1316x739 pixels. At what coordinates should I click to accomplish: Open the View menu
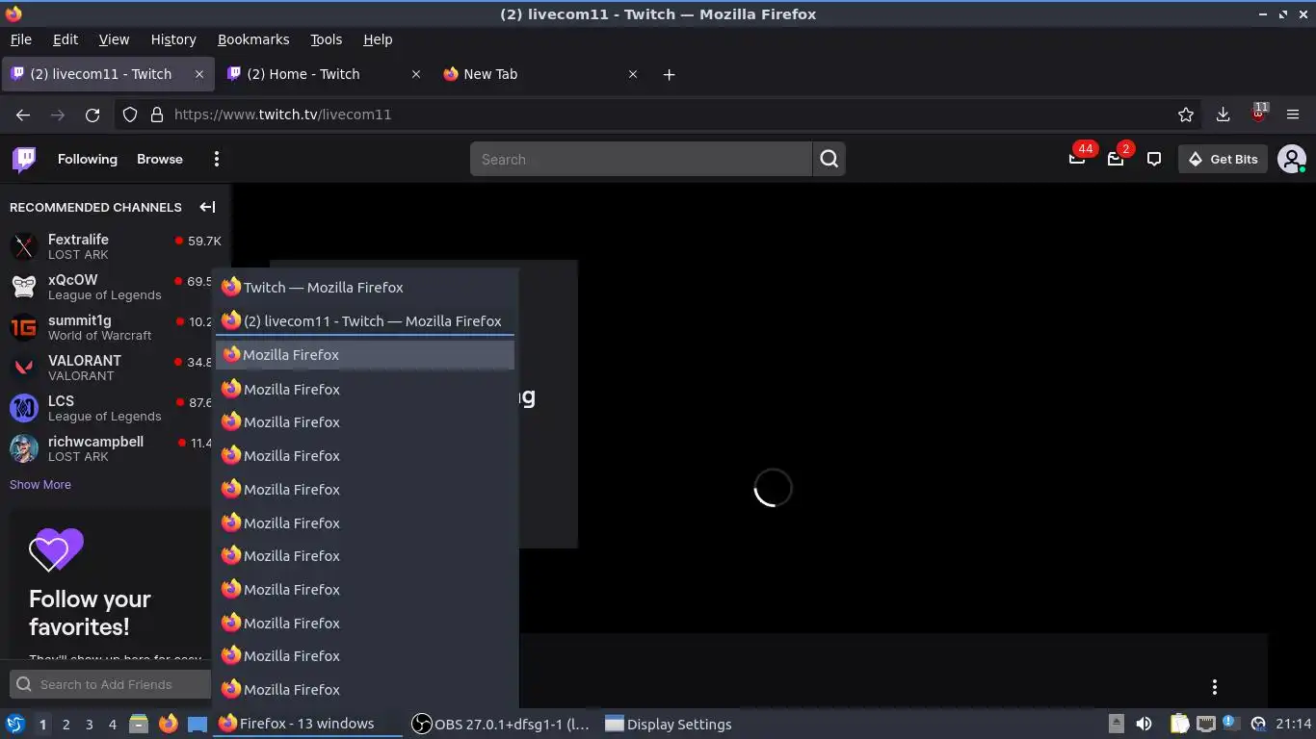tap(114, 39)
